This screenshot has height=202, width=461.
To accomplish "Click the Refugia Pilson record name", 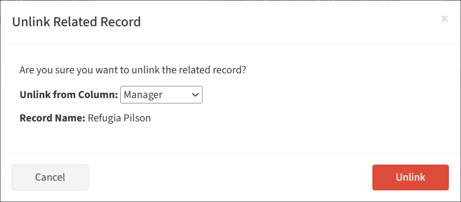I will click(119, 118).
